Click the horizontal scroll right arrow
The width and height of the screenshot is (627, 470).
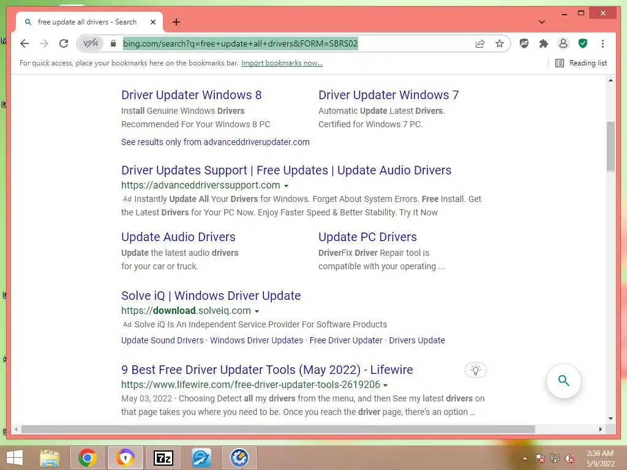point(600,429)
